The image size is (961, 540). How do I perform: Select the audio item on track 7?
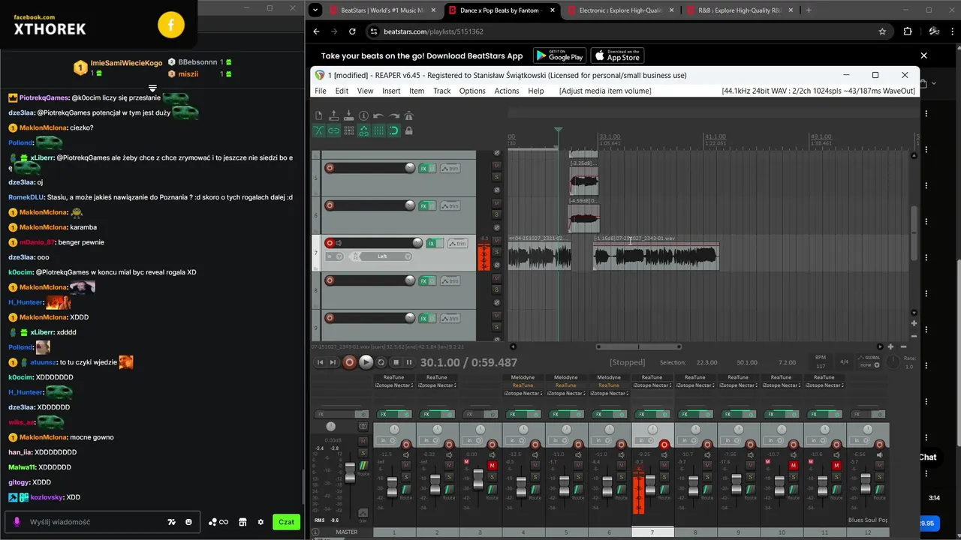[x=655, y=257]
